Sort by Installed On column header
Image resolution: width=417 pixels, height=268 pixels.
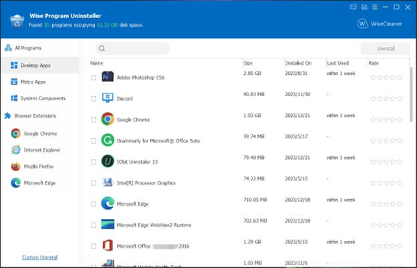pos(299,63)
